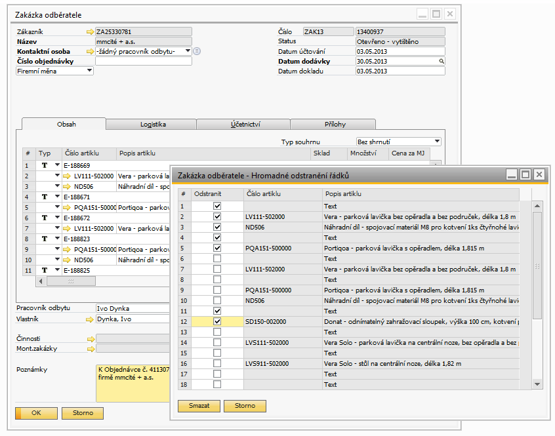
Task: Click text type T icon in row 8
Action: tap(45, 239)
